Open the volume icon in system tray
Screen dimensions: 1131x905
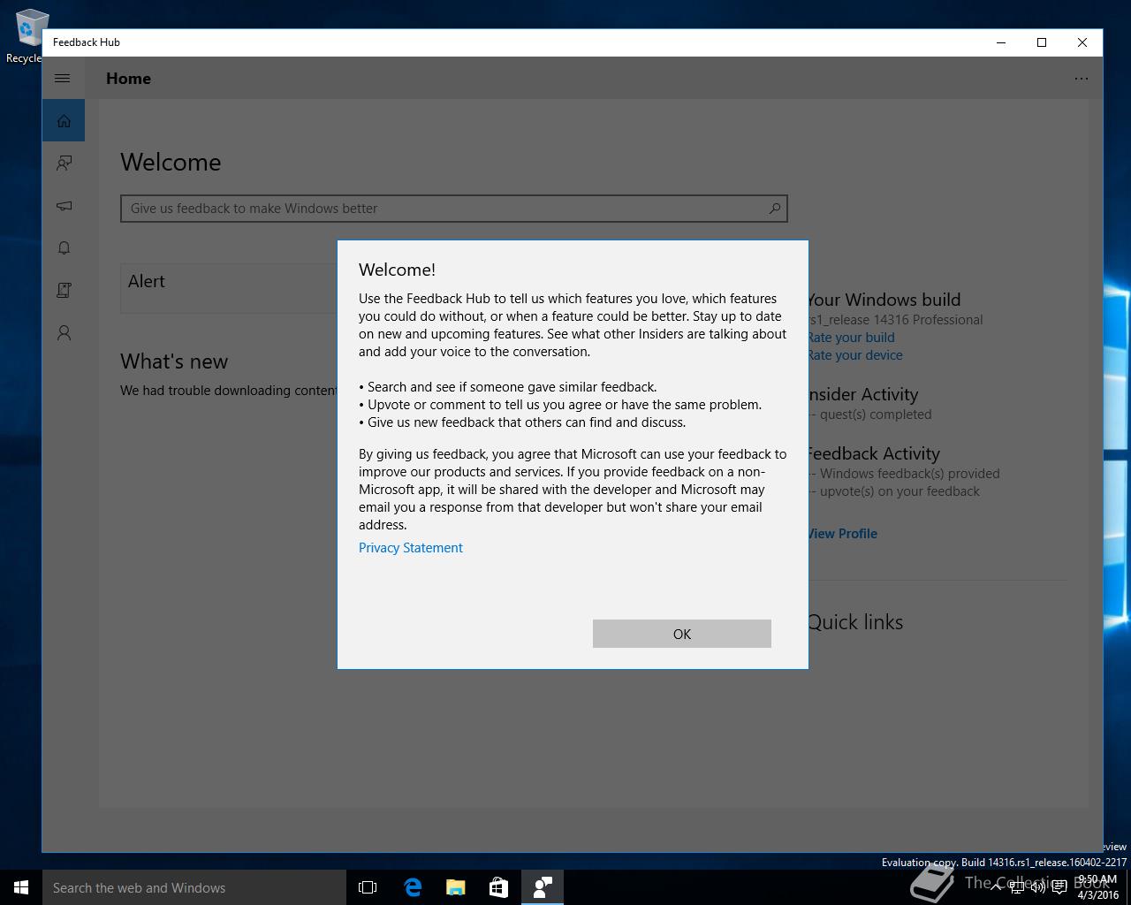pos(1038,887)
